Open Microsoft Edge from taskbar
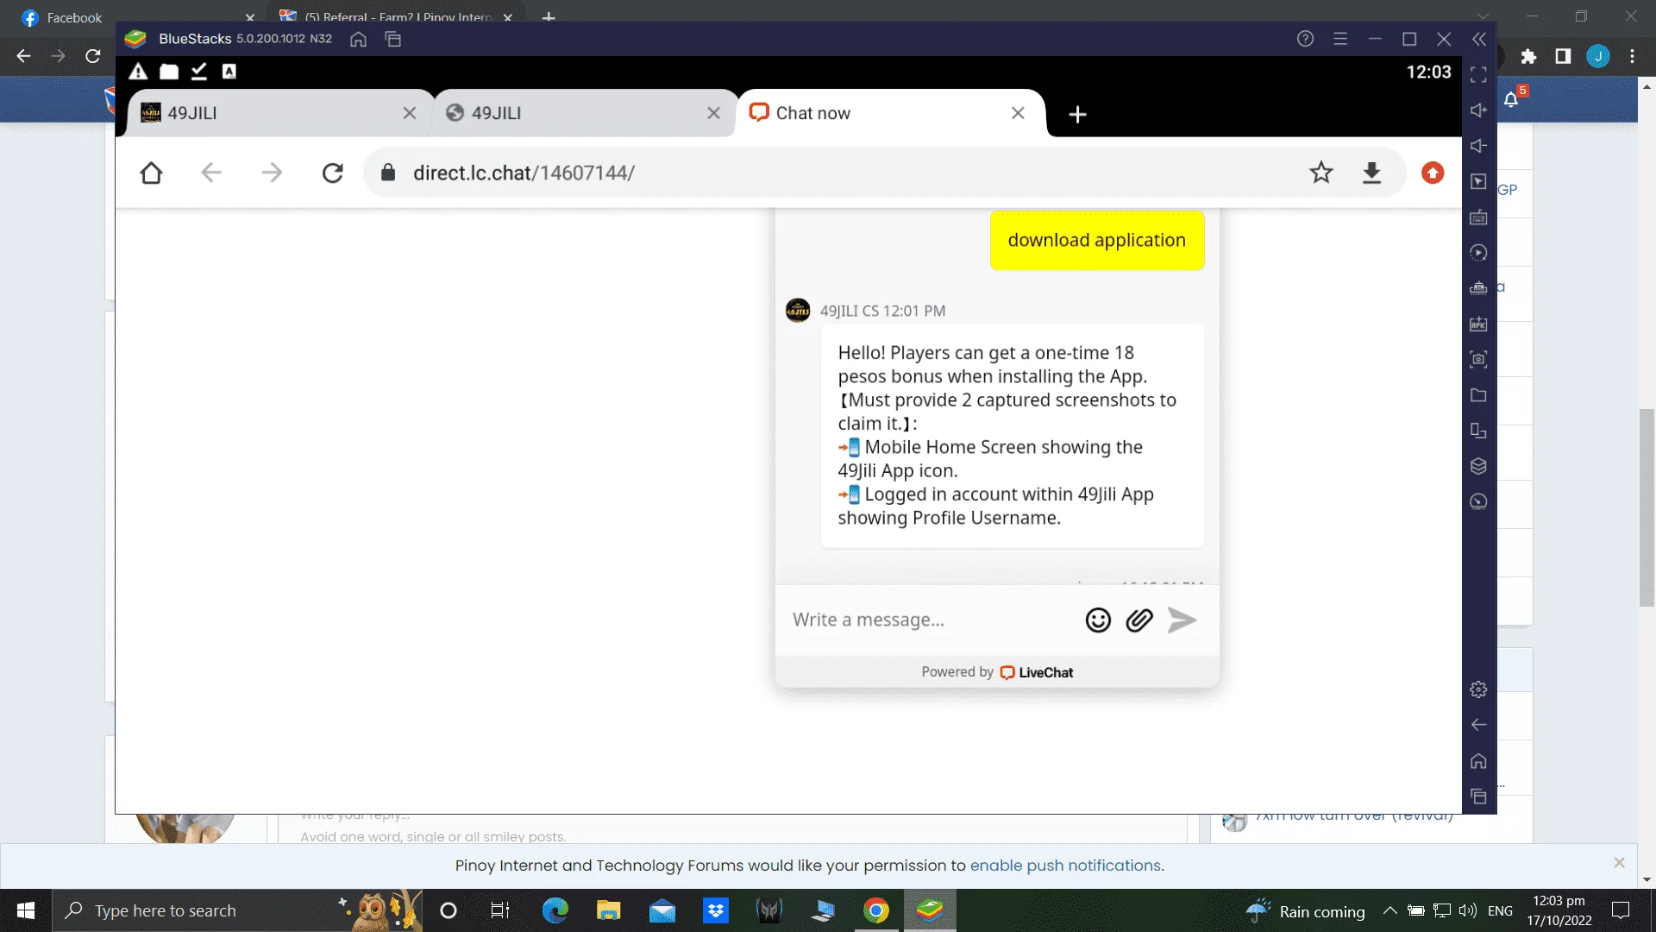1656x932 pixels. (555, 910)
